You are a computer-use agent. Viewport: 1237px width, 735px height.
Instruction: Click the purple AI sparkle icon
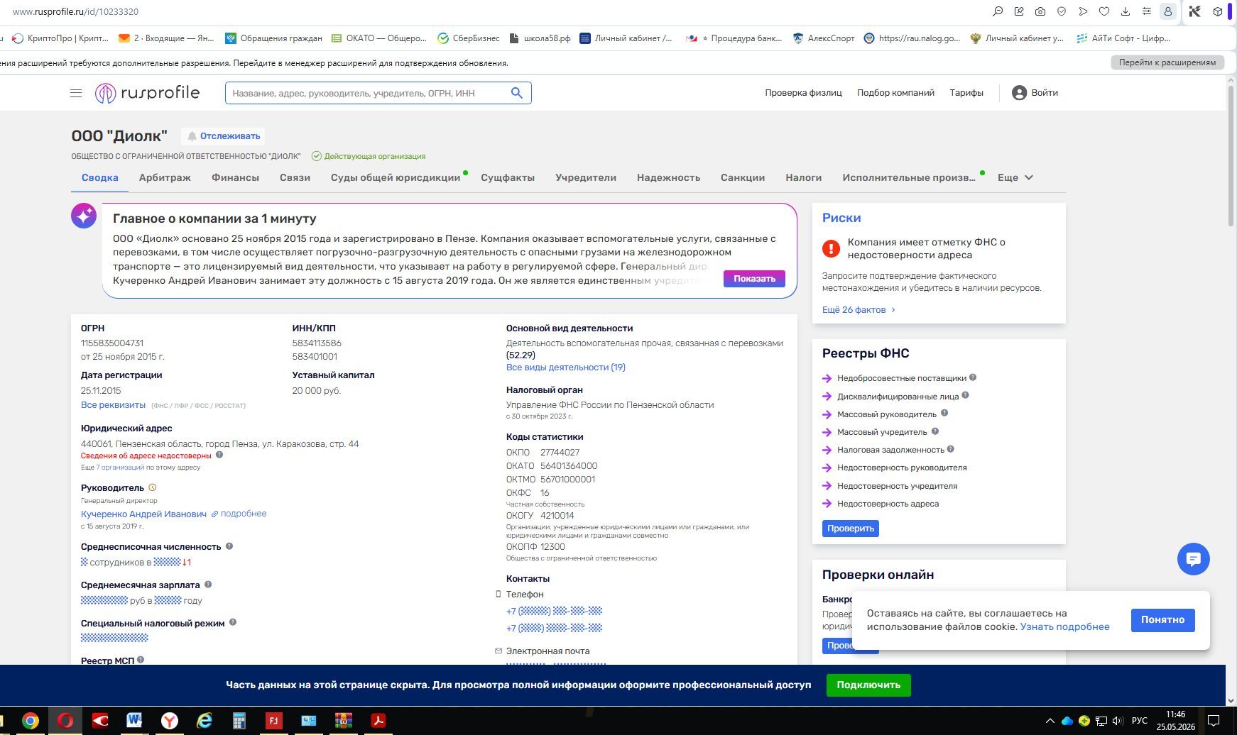coord(84,216)
